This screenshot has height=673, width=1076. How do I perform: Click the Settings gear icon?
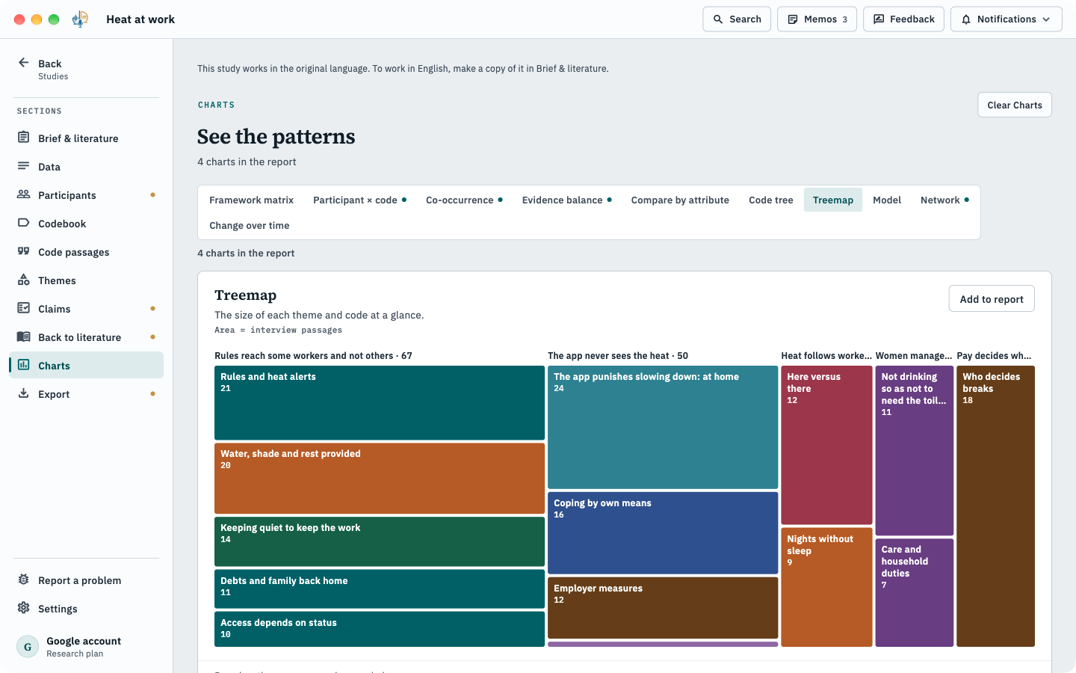tap(24, 608)
